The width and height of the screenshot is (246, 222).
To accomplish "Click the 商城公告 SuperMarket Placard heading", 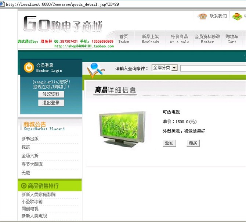I will point(44,126).
